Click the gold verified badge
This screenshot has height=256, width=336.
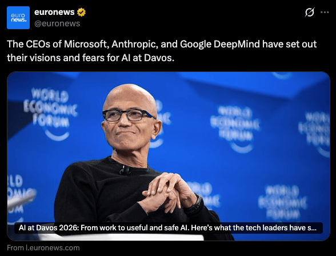pyautogui.click(x=81, y=12)
